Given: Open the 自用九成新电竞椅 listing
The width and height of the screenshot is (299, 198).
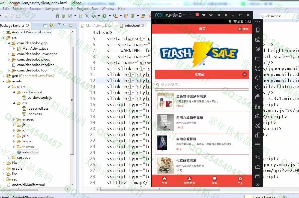Looking at the screenshot, I should point(202,122).
